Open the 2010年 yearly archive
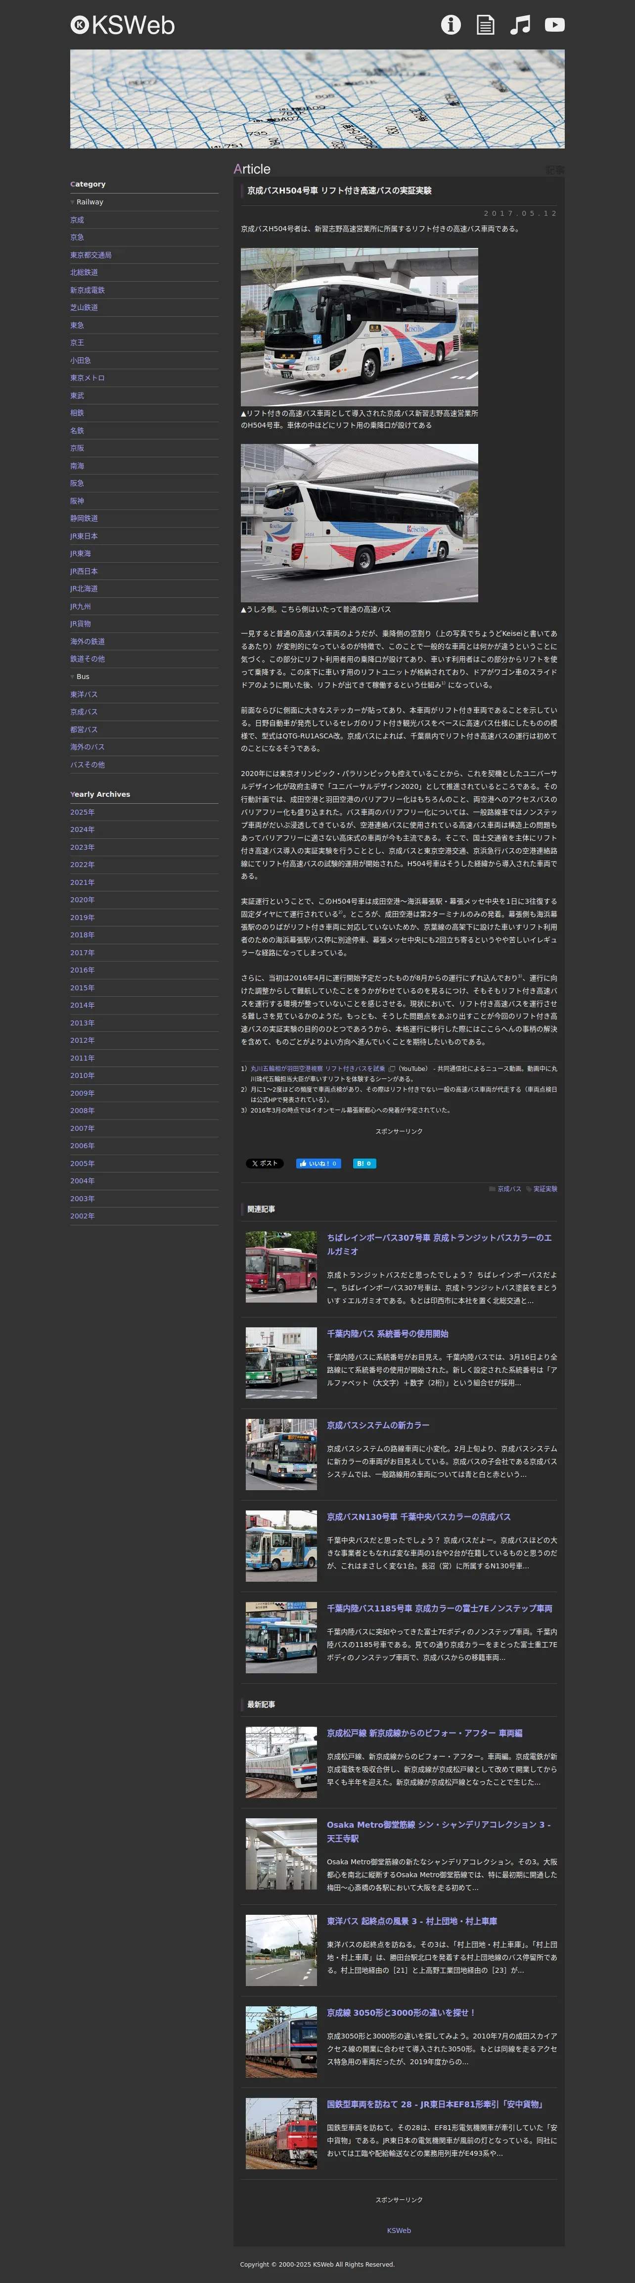The height and width of the screenshot is (2283, 635). click(83, 1076)
